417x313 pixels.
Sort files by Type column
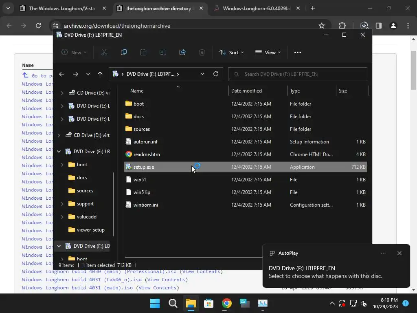click(295, 91)
